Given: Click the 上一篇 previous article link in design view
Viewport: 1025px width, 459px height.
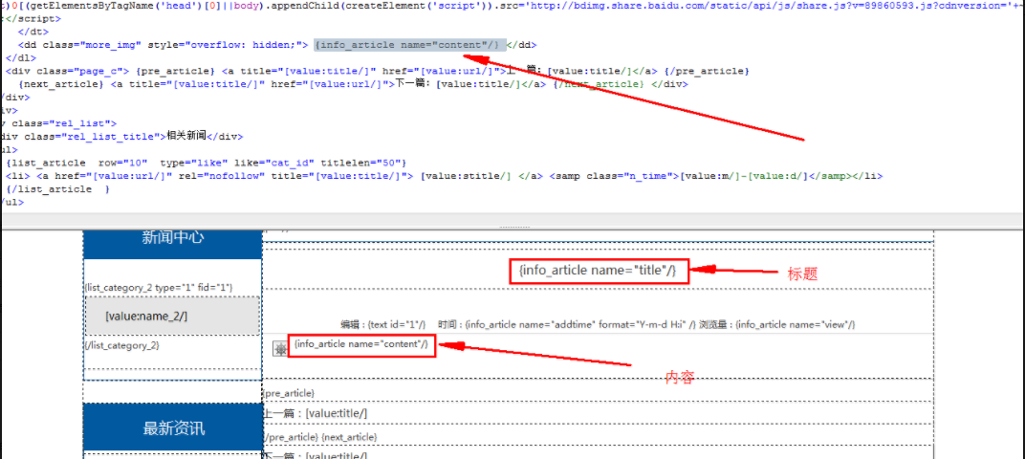Looking at the screenshot, I should click(316, 413).
